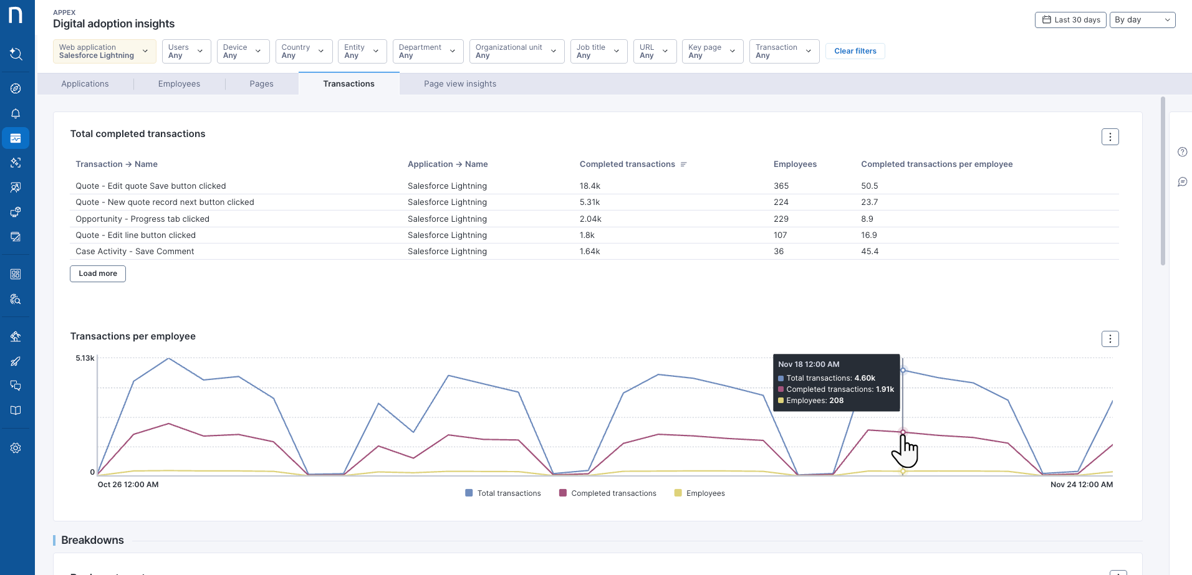The width and height of the screenshot is (1192, 575).
Task: Switch to the Page view insights tab
Action: point(460,84)
